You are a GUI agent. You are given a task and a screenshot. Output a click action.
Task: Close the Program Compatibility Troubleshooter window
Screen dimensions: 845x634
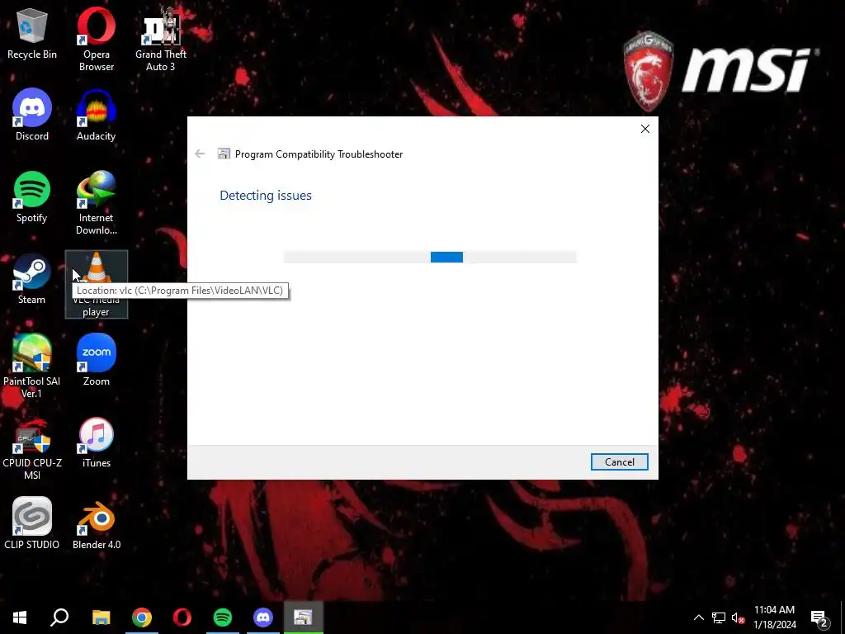(x=645, y=129)
